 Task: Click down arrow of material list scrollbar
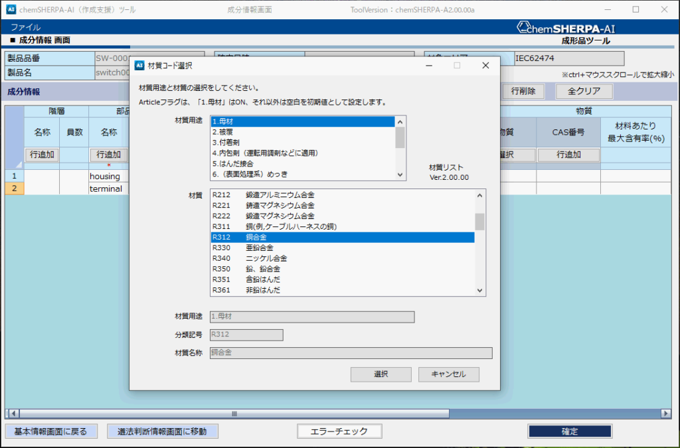pos(479,291)
